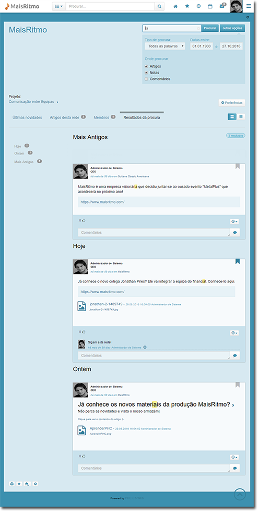Enable the Comentários checkbox

(146, 79)
